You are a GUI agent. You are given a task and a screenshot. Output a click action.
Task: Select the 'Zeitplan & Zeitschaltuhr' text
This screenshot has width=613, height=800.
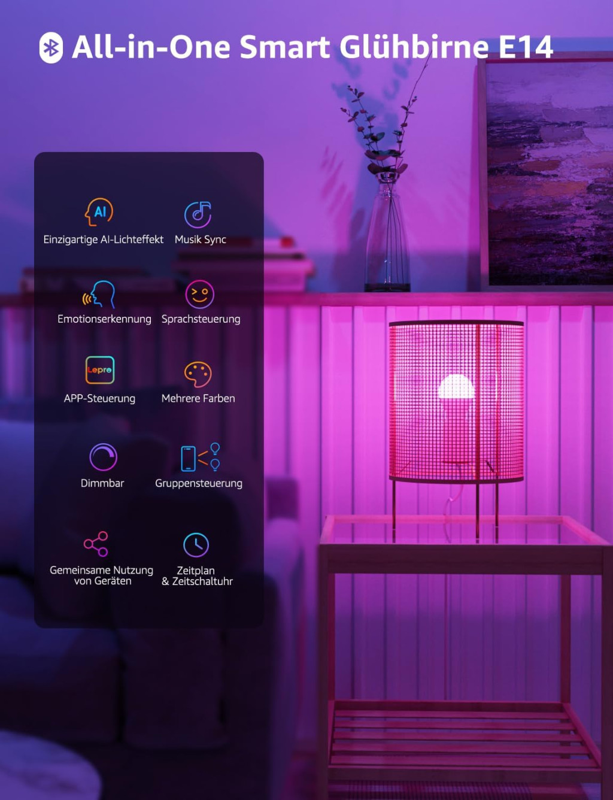(x=197, y=575)
